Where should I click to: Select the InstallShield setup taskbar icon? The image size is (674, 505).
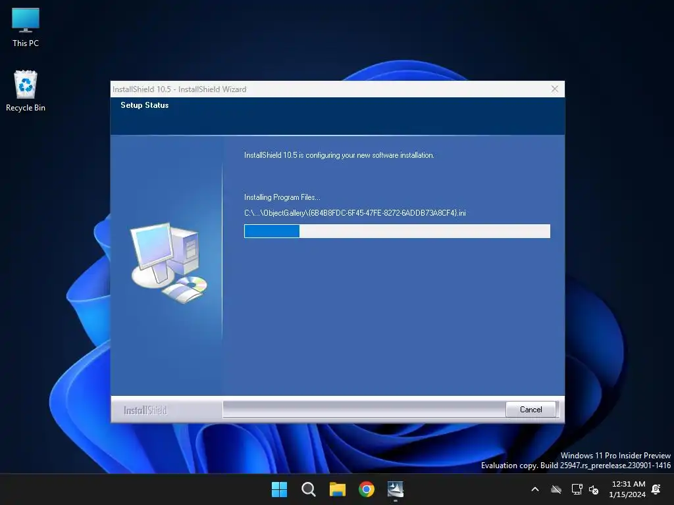coord(396,489)
